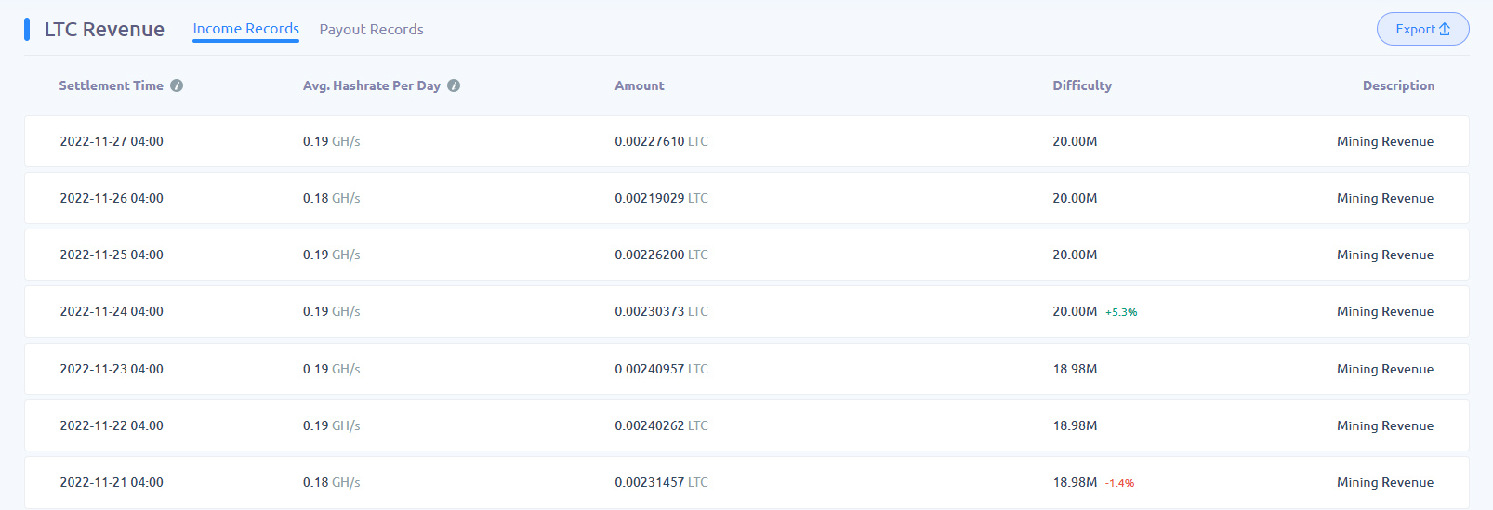Viewport: 1493px width, 510px height.
Task: Click the Avg. Hashrate Per Day header
Action: [372, 85]
